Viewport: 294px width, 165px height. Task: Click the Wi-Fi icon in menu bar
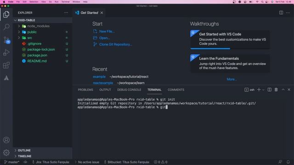[257, 2]
